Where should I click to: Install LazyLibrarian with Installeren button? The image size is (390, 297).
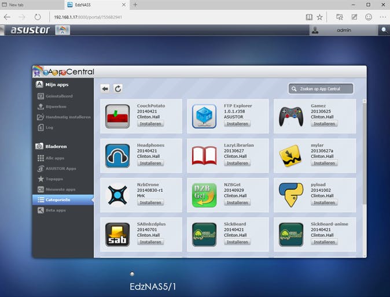coord(237,163)
